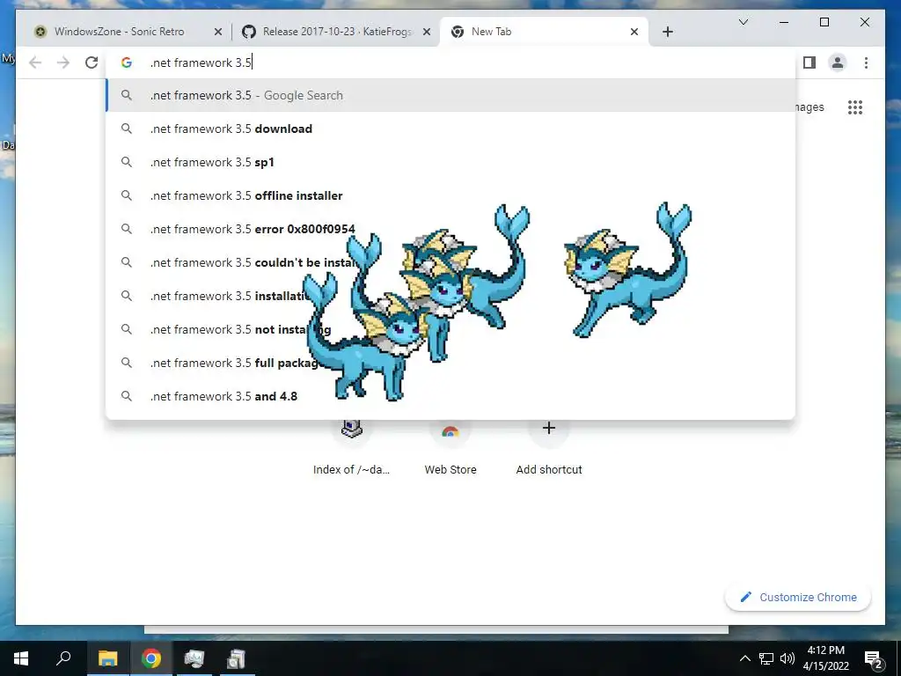Toggle the Chrome side panel icon

coord(809,62)
